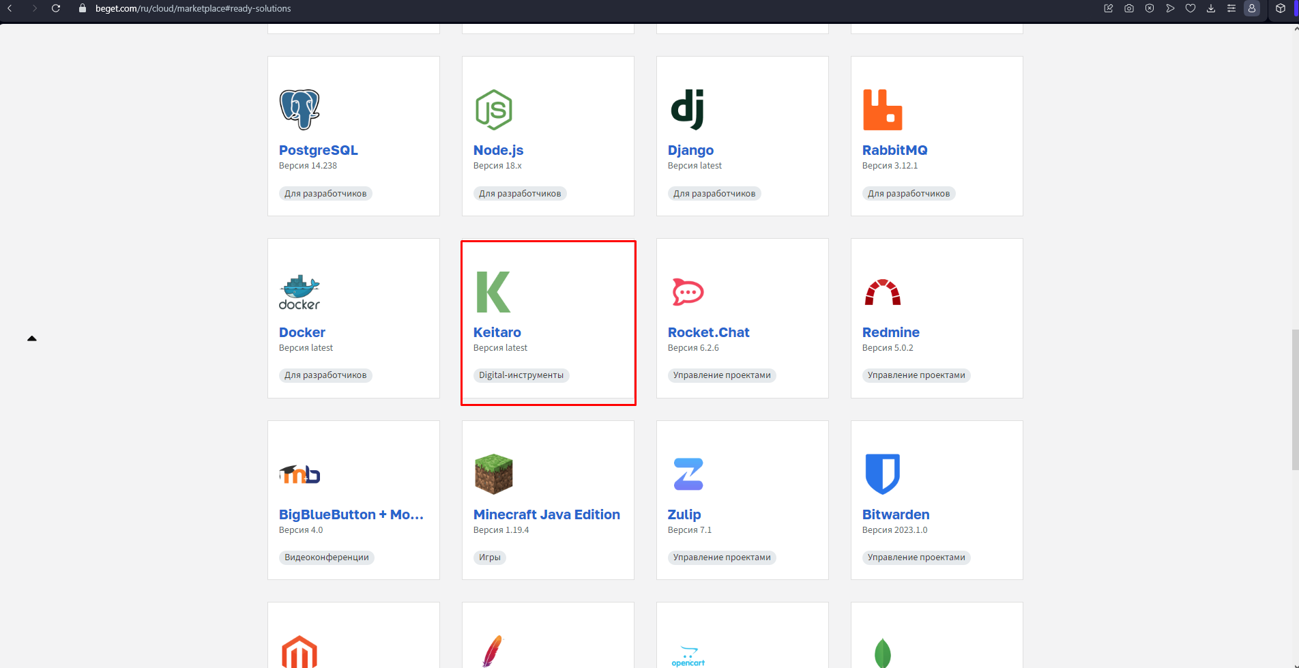Open the Minecraft Java Edition link
Image resolution: width=1299 pixels, height=668 pixels.
point(546,514)
